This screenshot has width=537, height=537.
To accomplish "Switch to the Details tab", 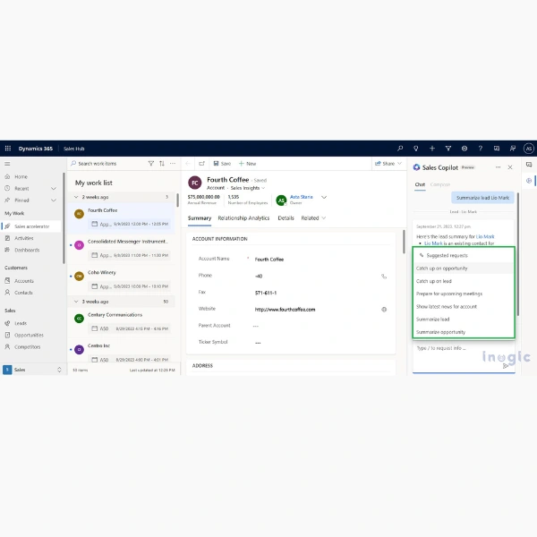I will point(286,218).
